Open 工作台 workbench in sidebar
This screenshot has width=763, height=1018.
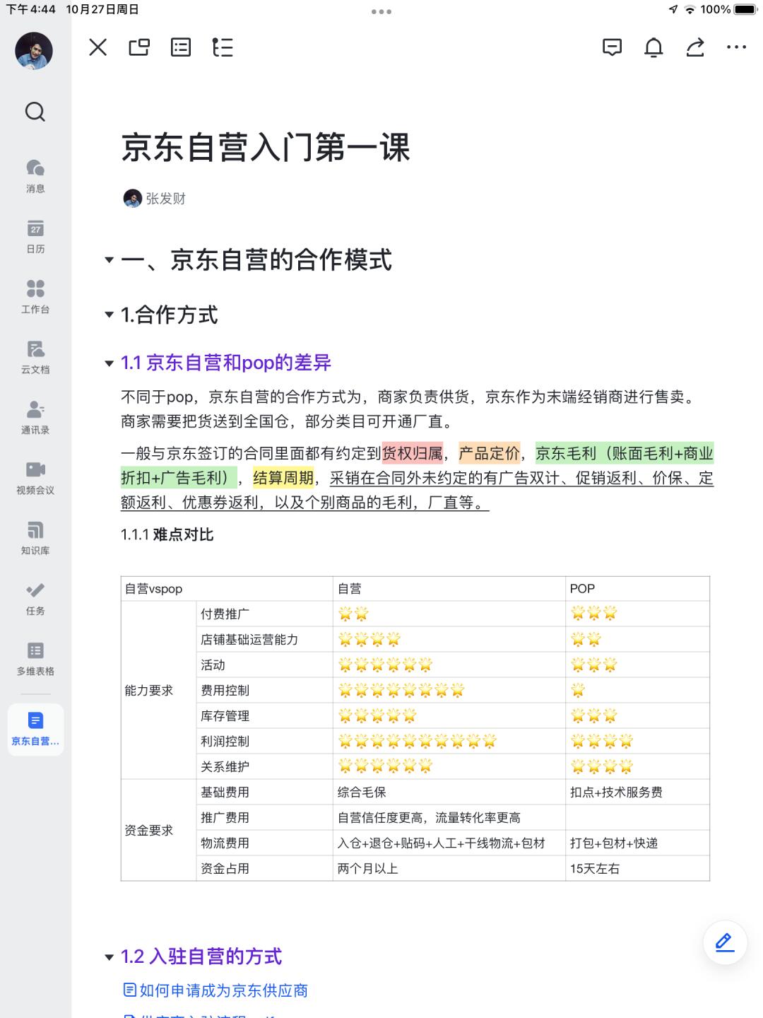click(x=35, y=296)
